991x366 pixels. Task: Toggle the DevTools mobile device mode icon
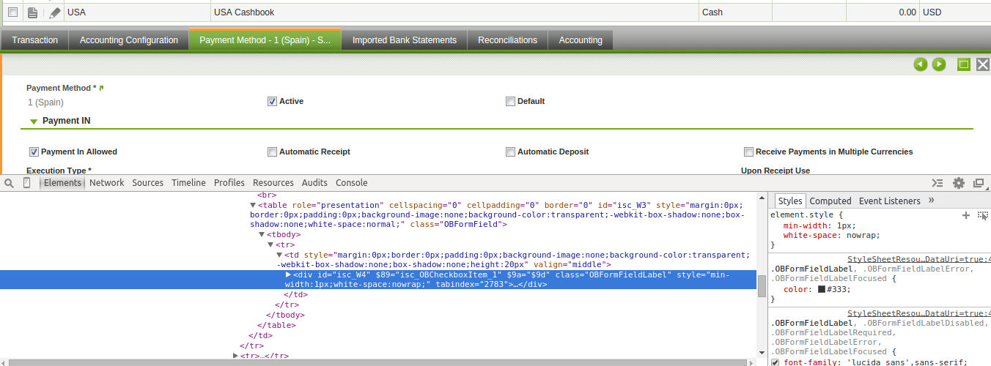(27, 183)
